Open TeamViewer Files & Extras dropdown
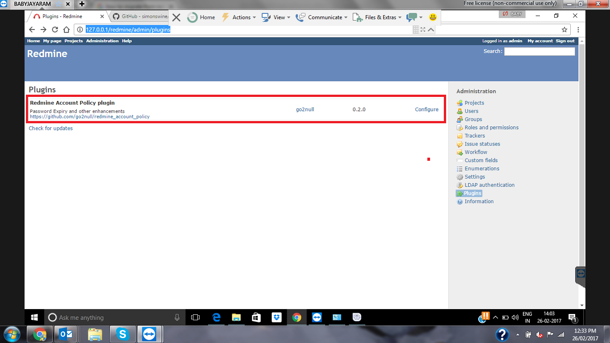610x343 pixels. pos(377,17)
